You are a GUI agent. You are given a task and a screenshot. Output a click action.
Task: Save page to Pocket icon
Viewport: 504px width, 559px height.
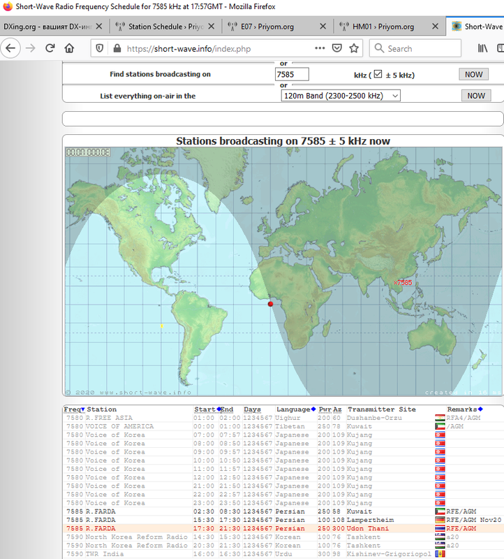(337, 48)
